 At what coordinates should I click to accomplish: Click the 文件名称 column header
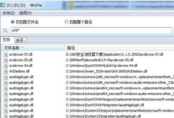pyautogui.click(x=33, y=48)
